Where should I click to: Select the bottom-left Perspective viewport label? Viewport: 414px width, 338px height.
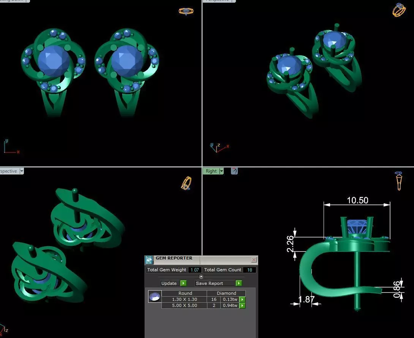(x=9, y=171)
